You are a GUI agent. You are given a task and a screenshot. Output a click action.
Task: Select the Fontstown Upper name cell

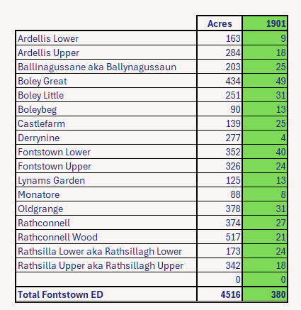pos(106,166)
